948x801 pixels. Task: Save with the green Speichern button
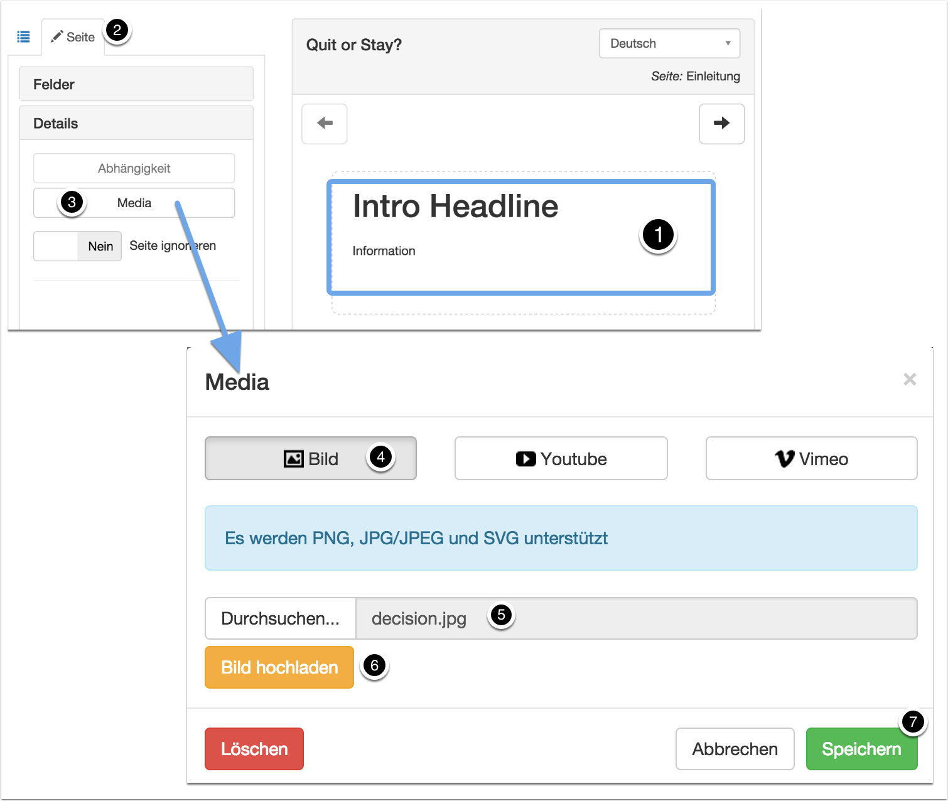[x=861, y=749]
